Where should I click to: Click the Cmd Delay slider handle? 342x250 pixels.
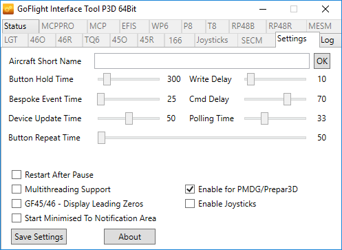pyautogui.click(x=287, y=99)
